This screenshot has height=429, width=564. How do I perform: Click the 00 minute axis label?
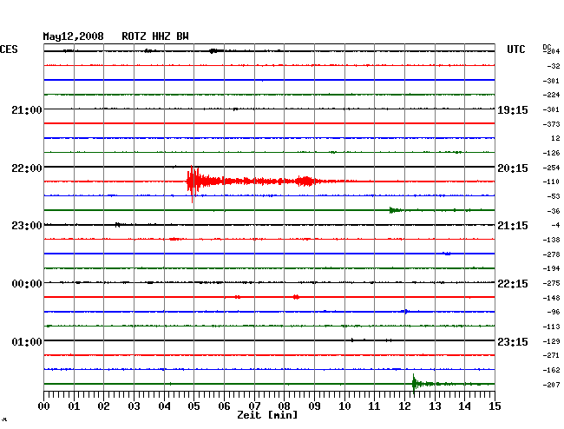pos(44,406)
